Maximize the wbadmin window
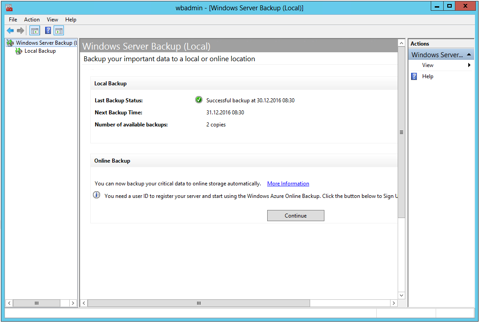 (x=450, y=6)
